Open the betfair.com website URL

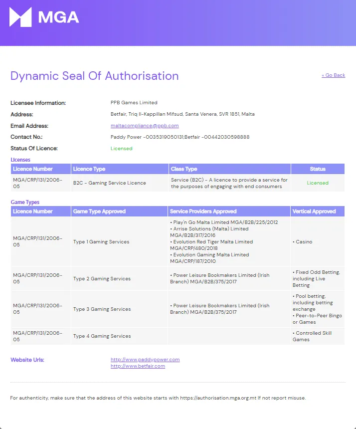click(138, 366)
